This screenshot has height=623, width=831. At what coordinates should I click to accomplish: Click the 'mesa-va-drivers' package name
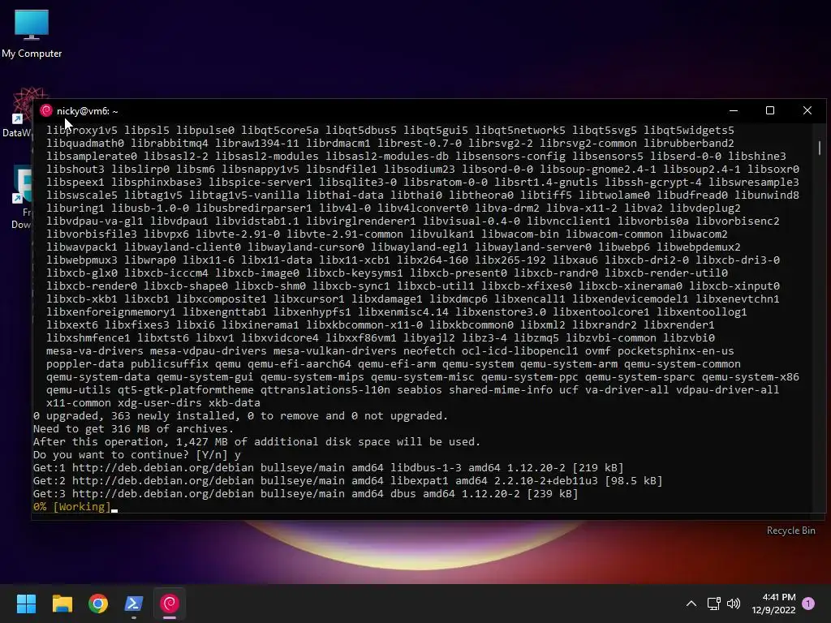tap(94, 350)
